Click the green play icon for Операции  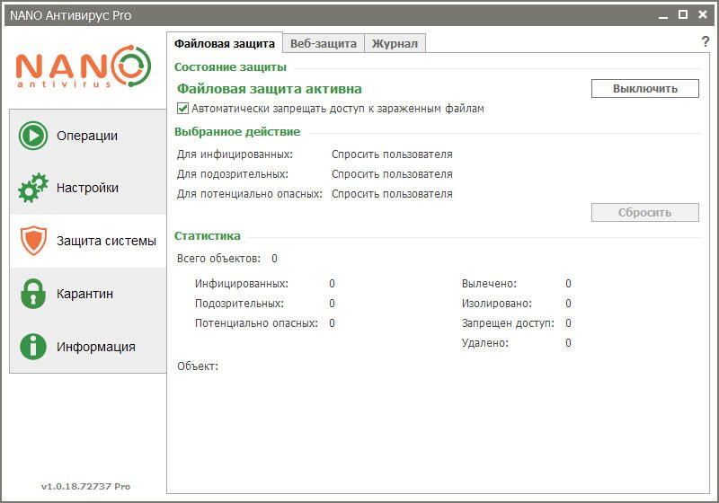tap(33, 136)
